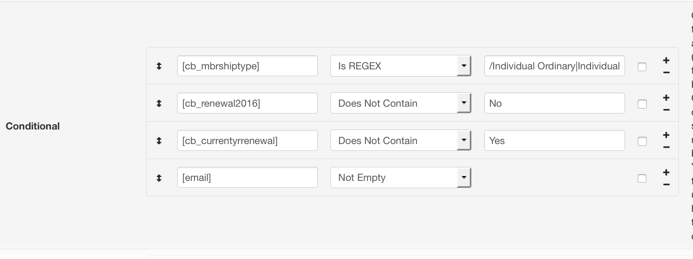Add a condition after the cb_mbrshiptype row
The width and height of the screenshot is (693, 259).
pyautogui.click(x=666, y=60)
